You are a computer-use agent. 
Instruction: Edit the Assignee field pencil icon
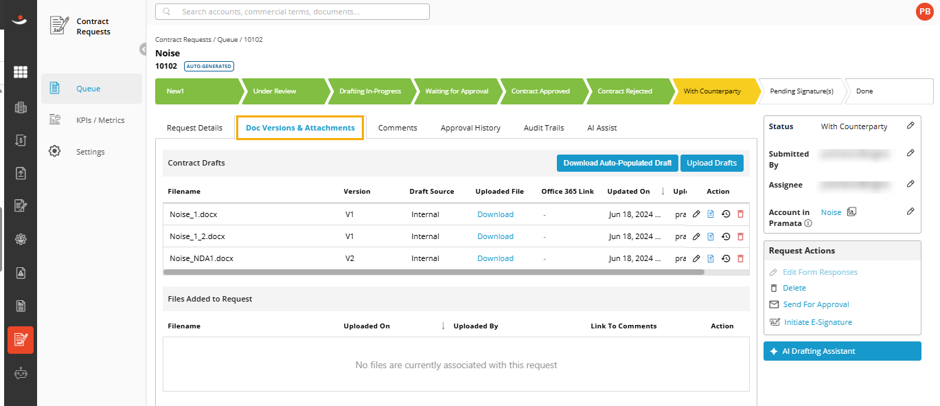coord(910,183)
